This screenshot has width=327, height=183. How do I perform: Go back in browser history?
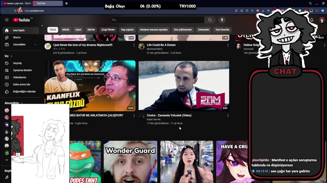click(3, 11)
